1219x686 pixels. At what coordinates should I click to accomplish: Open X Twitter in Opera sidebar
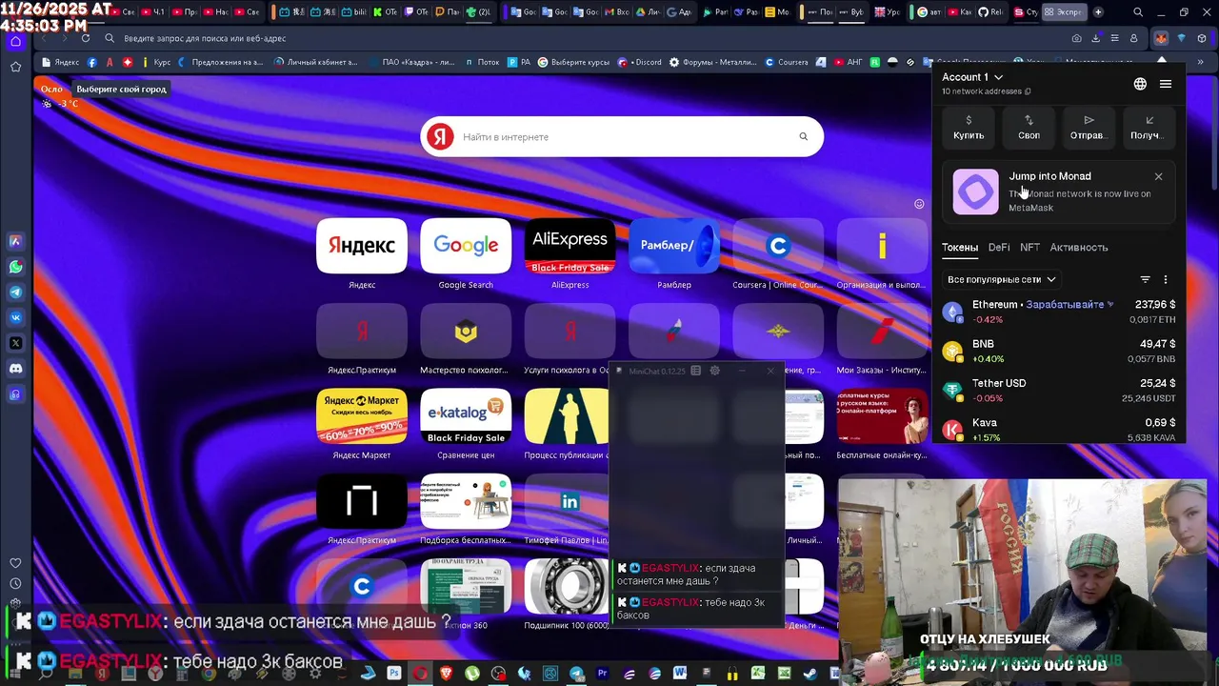(15, 343)
